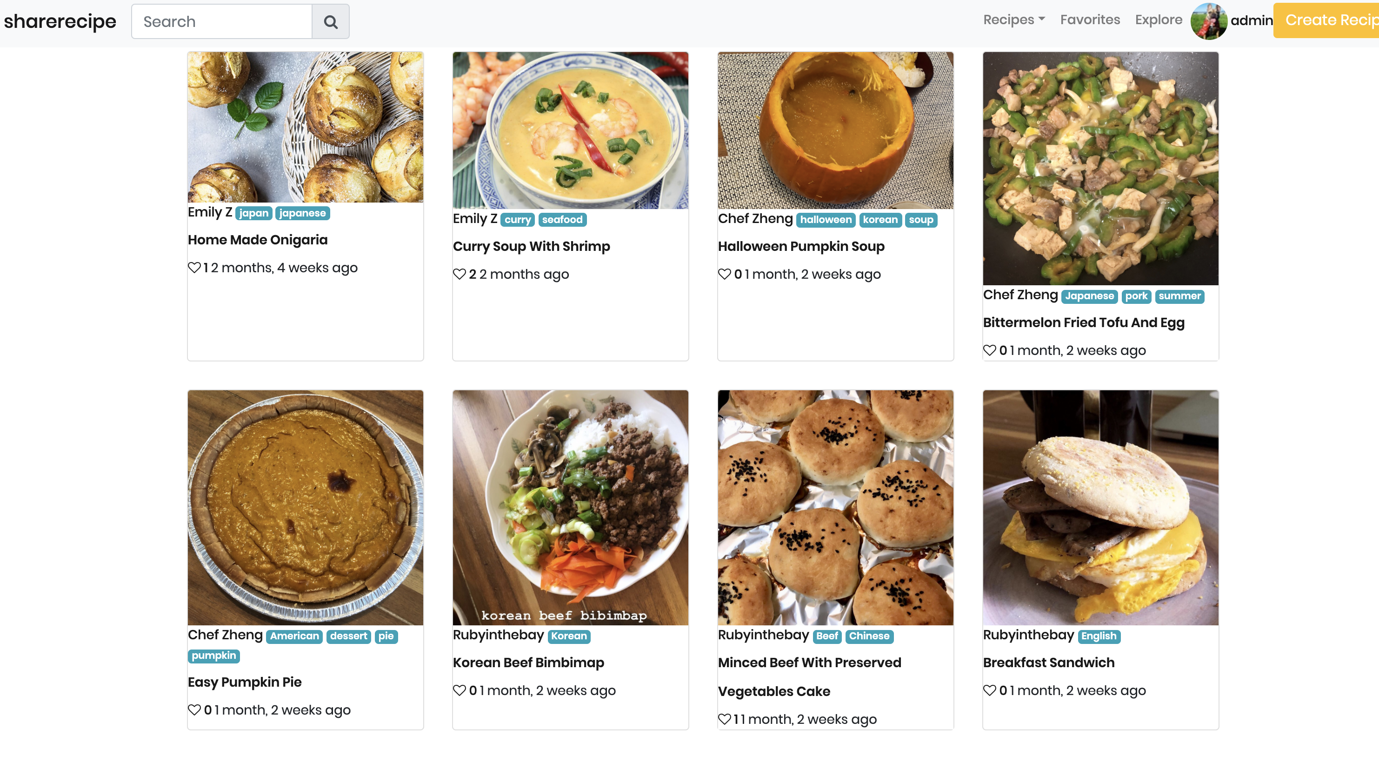
Task: Like the Home Made Onigaria recipe heart
Action: [194, 268]
